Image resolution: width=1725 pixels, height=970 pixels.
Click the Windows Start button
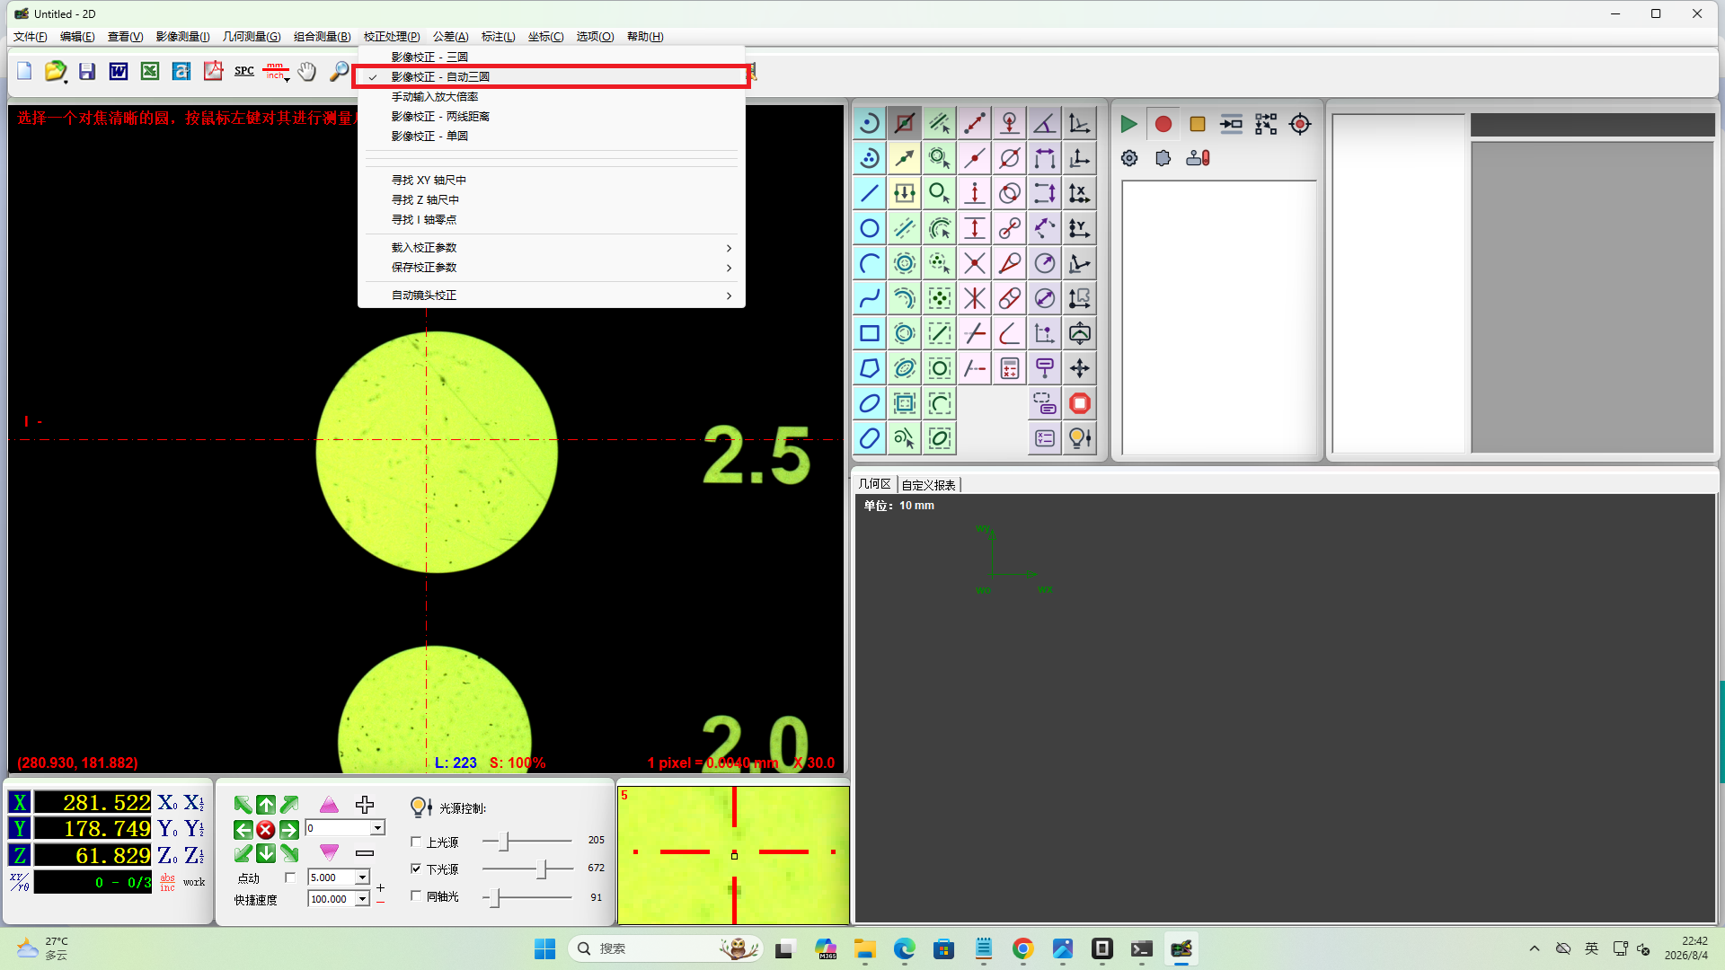(x=544, y=948)
